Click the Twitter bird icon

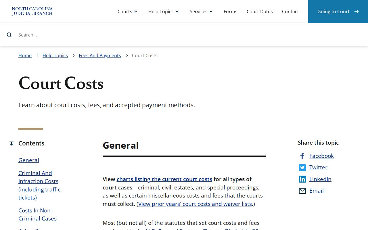tap(302, 168)
